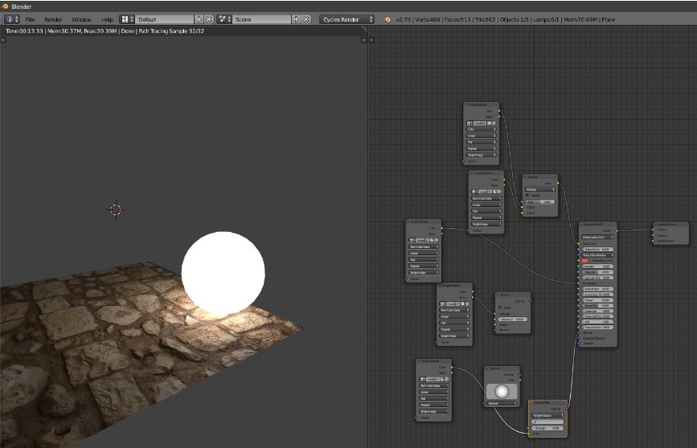Open the Info editor type selector icon

pyautogui.click(x=12, y=18)
